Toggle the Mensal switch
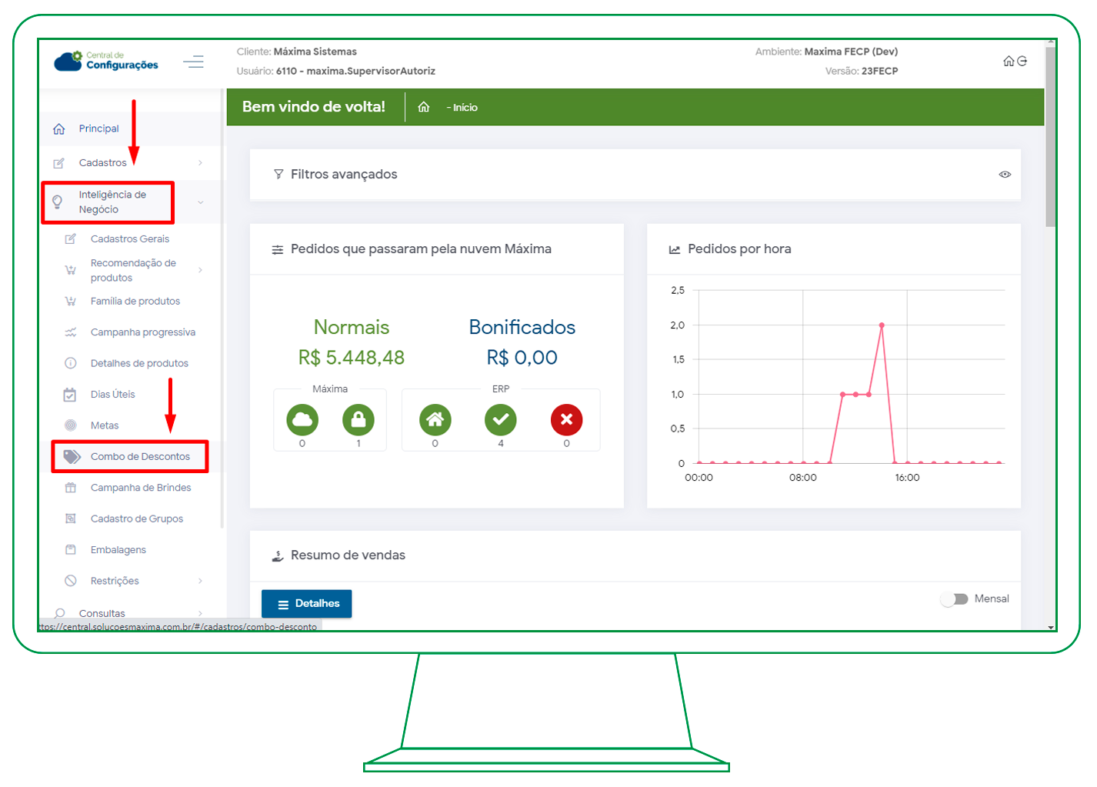This screenshot has height=787, width=1097. [x=955, y=599]
